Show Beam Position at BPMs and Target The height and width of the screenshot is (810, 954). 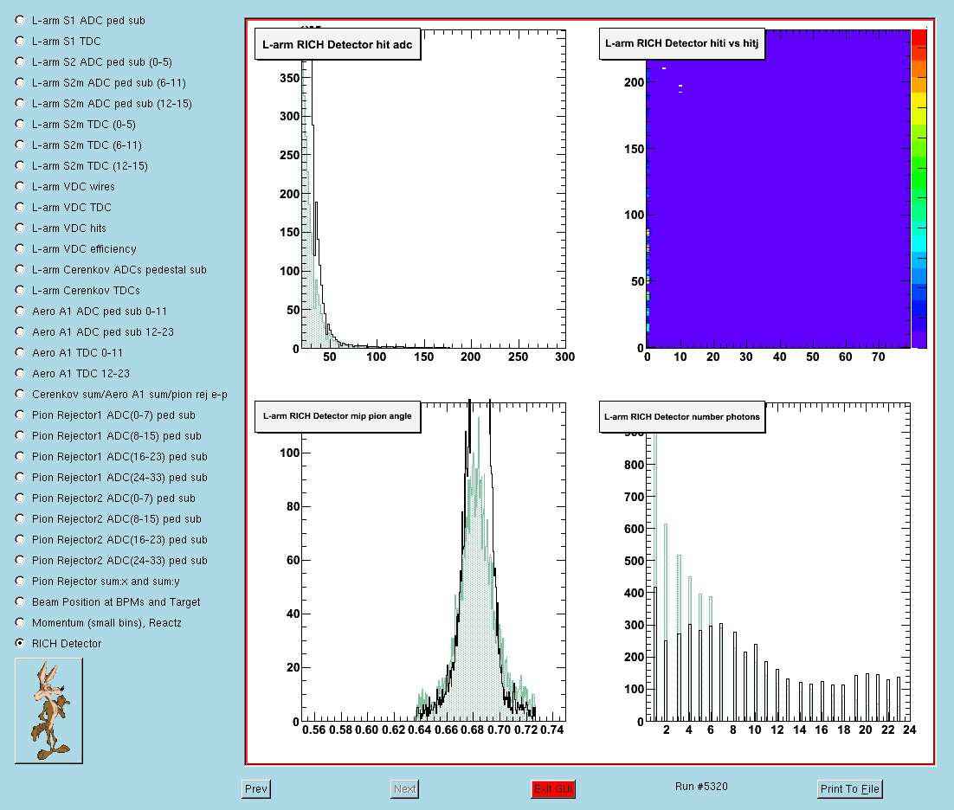[x=20, y=601]
